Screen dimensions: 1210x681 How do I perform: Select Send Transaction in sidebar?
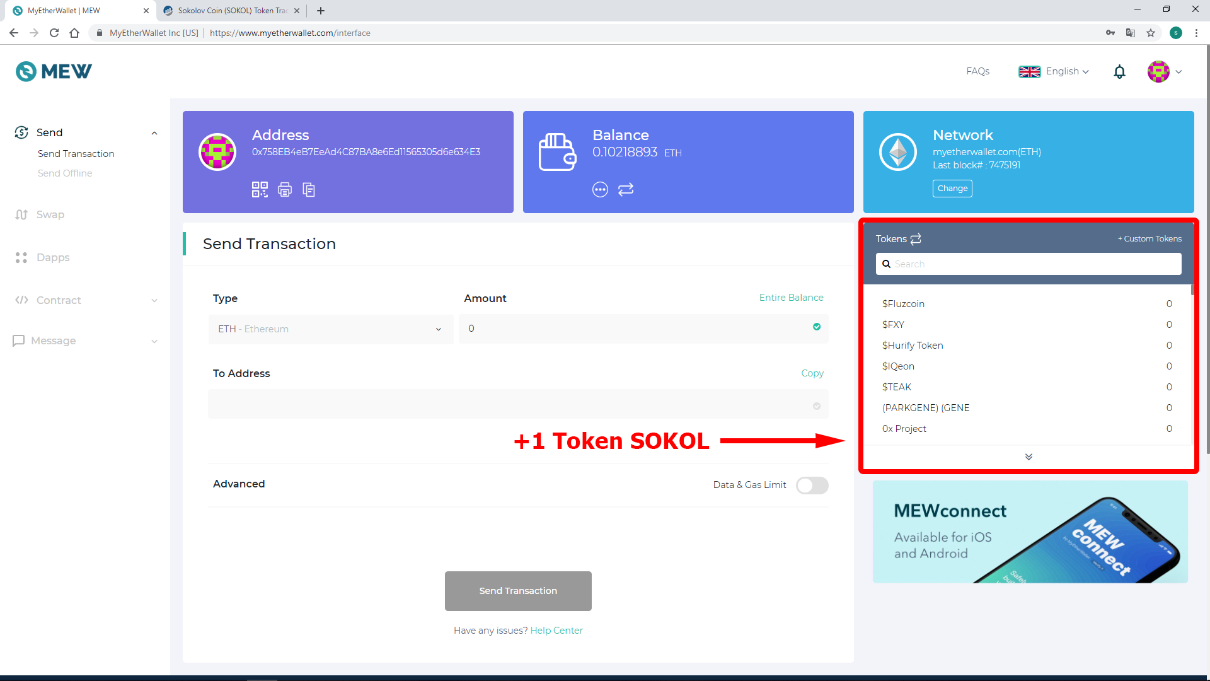tap(76, 154)
